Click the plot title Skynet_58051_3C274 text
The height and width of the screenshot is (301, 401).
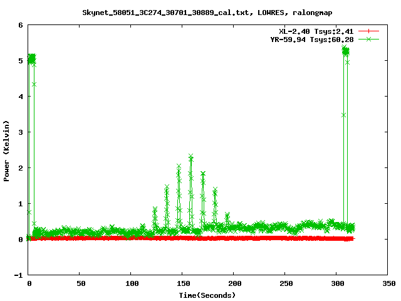pyautogui.click(x=207, y=13)
